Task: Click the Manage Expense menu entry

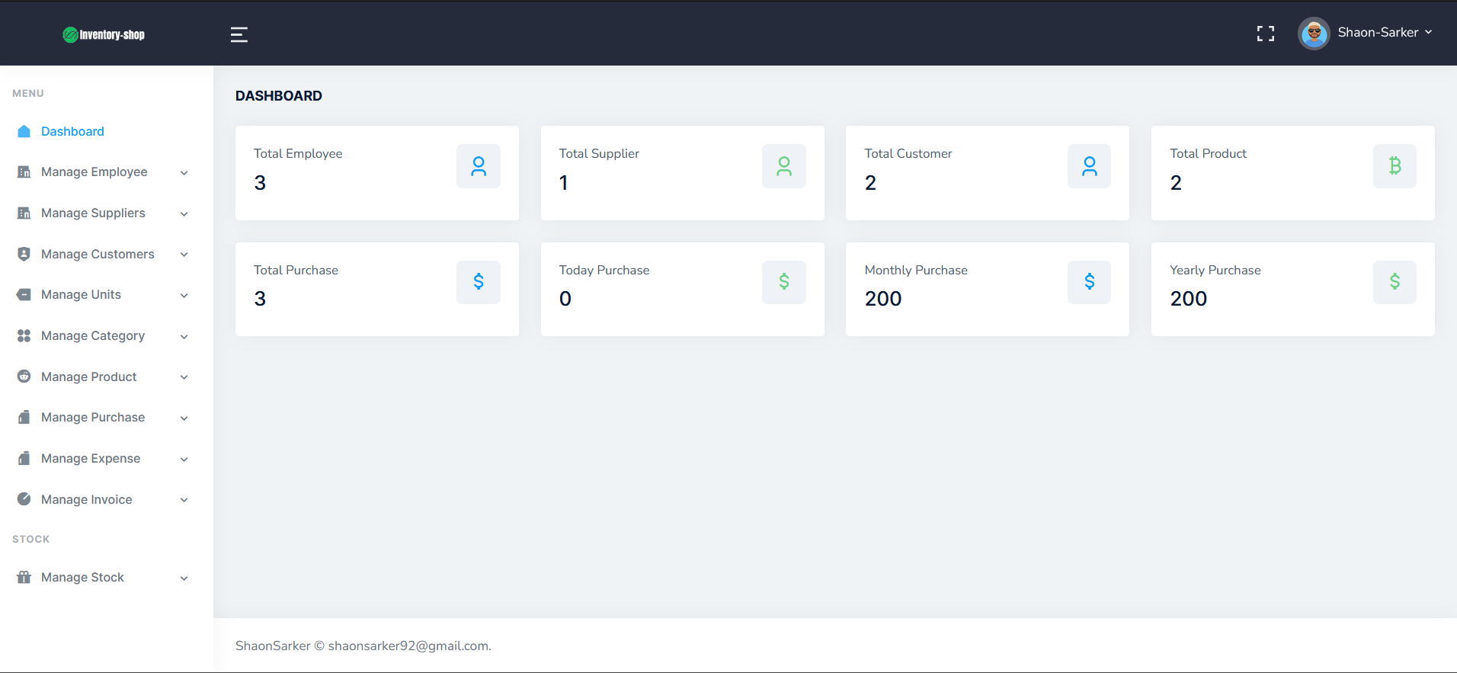Action: tap(91, 459)
